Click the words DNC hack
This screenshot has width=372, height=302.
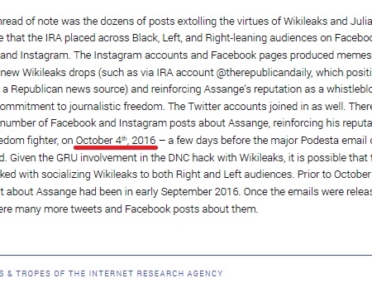192,158
